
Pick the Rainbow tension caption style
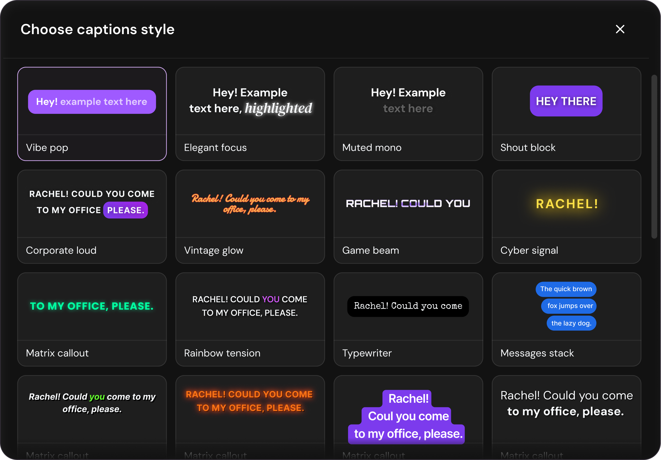[250, 319]
